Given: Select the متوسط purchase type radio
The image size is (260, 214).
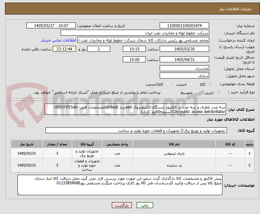Looking at the screenshot, I should pos(197,92).
